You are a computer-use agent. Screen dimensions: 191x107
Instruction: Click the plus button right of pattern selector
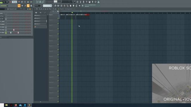pyautogui.click(x=53, y=6)
